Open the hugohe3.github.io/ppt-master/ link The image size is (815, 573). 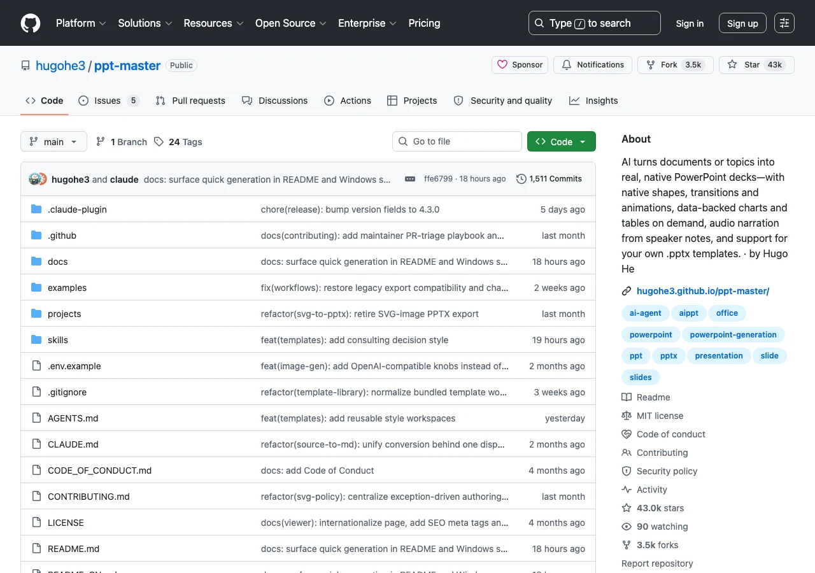(x=703, y=291)
